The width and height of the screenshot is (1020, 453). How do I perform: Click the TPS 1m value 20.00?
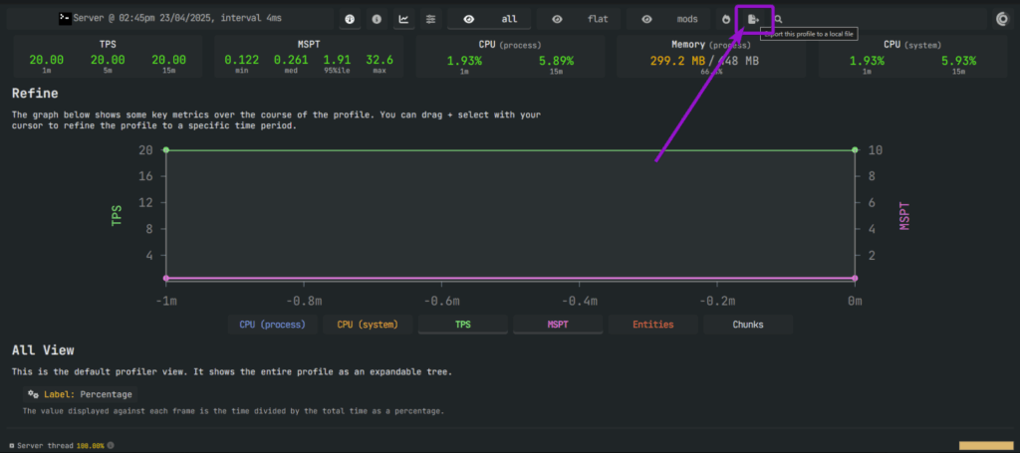pos(47,60)
